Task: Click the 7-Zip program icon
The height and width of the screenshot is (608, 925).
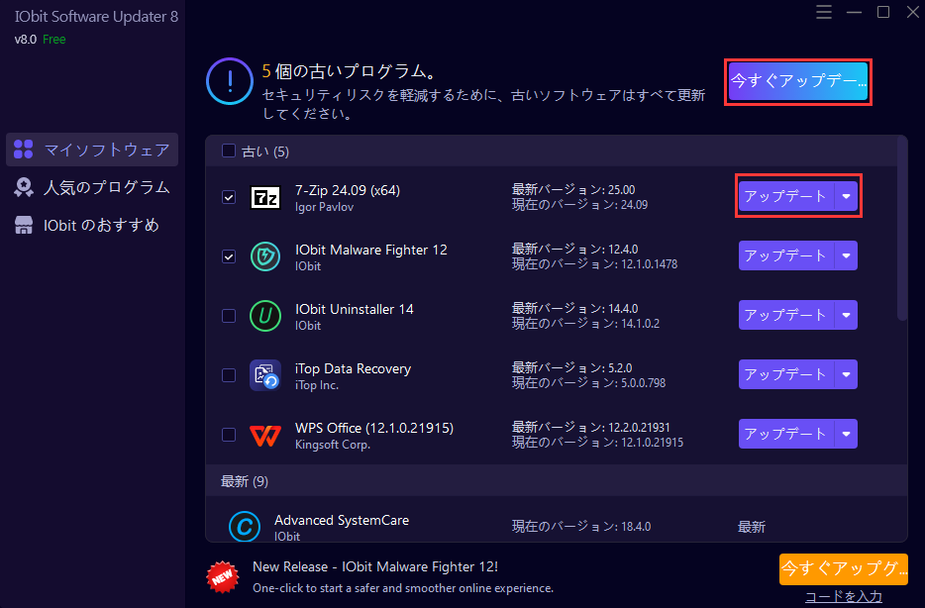Action: coord(265,198)
